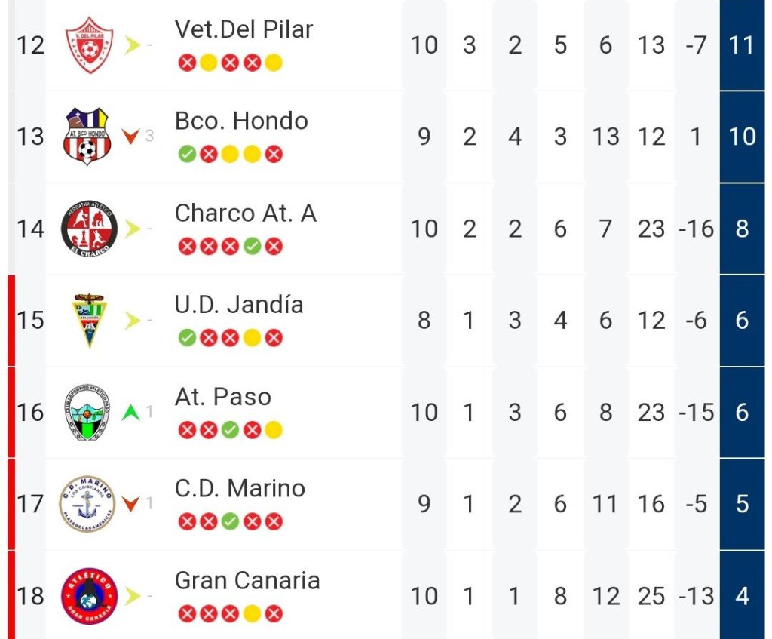Tap the U.D. Jandía shield logo
Screen dimensions: 772x639
pyautogui.click(x=89, y=321)
